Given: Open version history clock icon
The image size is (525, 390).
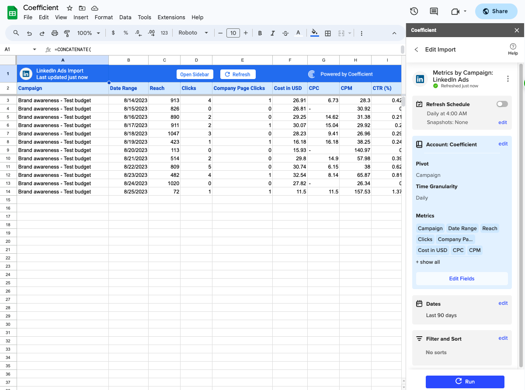Looking at the screenshot, I should coord(414,11).
